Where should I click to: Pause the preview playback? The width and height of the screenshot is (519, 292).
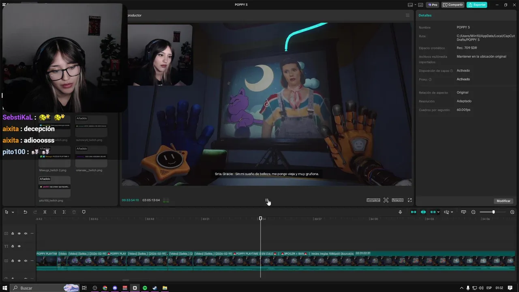tap(267, 200)
